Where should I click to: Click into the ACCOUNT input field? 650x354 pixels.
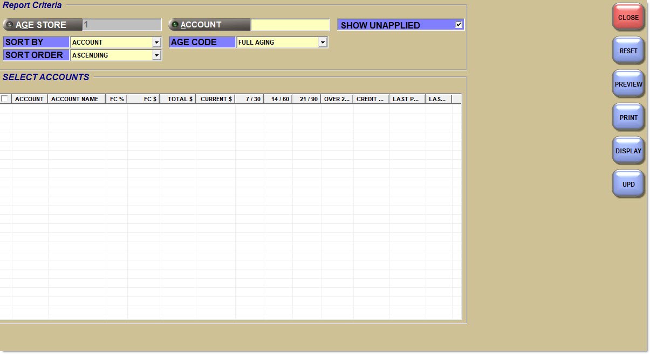(290, 25)
